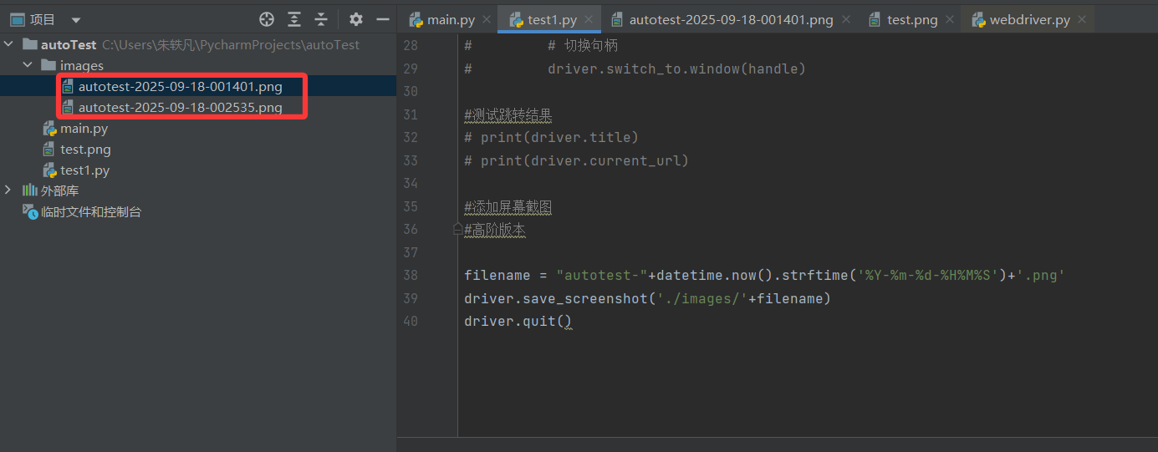
Task: Click the filename variable on line 38
Action: pyautogui.click(x=497, y=275)
